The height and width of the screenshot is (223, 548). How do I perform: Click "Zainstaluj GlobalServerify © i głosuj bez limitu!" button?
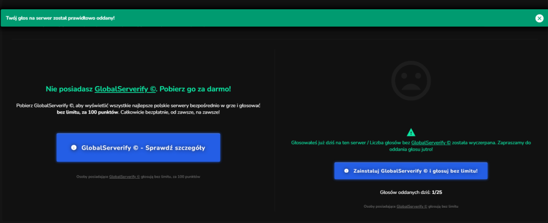[x=410, y=171]
